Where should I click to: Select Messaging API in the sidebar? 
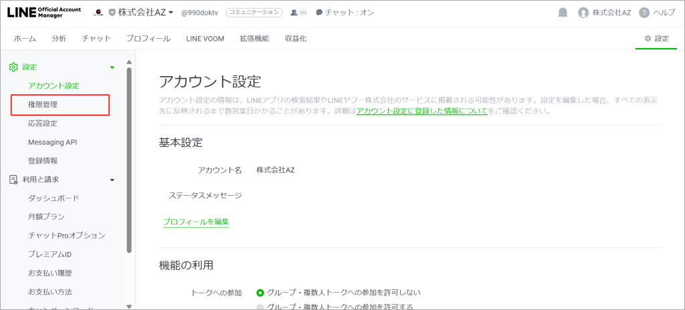click(x=53, y=142)
